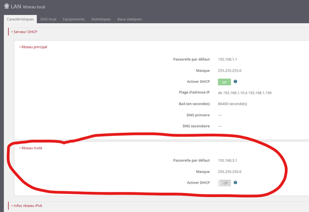Click the guest gateway address 192.168.3.1
The width and height of the screenshot is (309, 212).
[228, 161]
